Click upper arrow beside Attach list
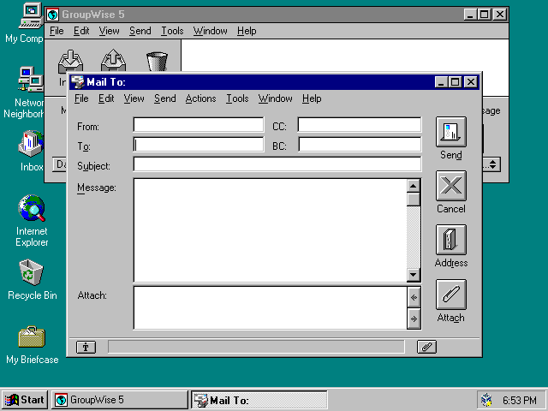 click(x=414, y=297)
